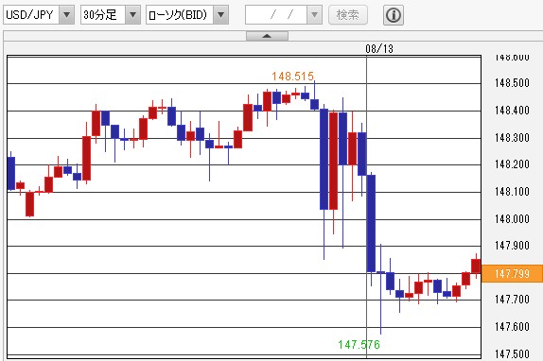Click the 147.700 axis price label
This screenshot has height=361, width=543.
pos(512,300)
